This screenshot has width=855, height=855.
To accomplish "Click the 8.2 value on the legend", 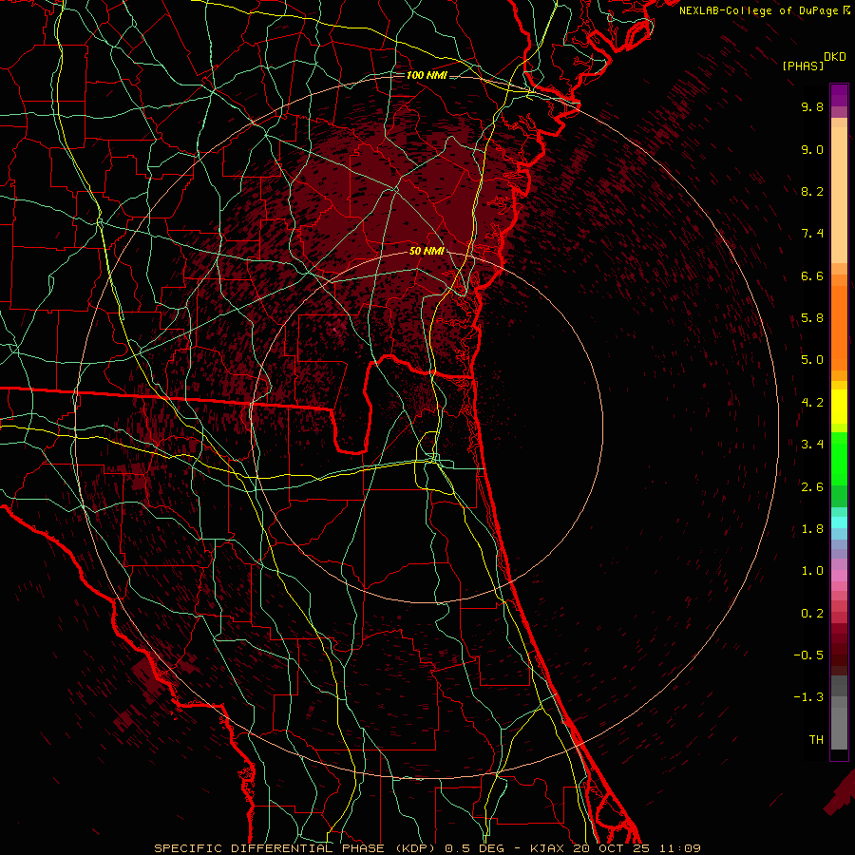I will [812, 191].
